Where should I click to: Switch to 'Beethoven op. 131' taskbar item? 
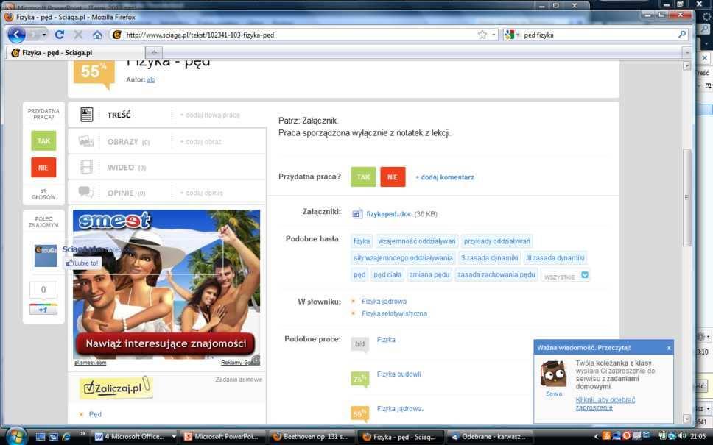coord(312,437)
